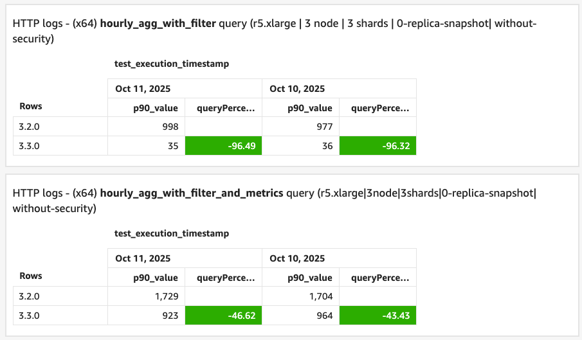Select the cell with value 36
Screen dimensions: 582x340
coord(300,146)
